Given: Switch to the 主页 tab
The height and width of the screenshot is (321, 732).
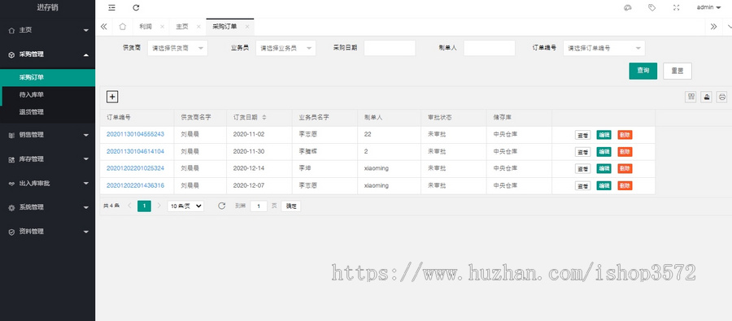Looking at the screenshot, I should [182, 27].
